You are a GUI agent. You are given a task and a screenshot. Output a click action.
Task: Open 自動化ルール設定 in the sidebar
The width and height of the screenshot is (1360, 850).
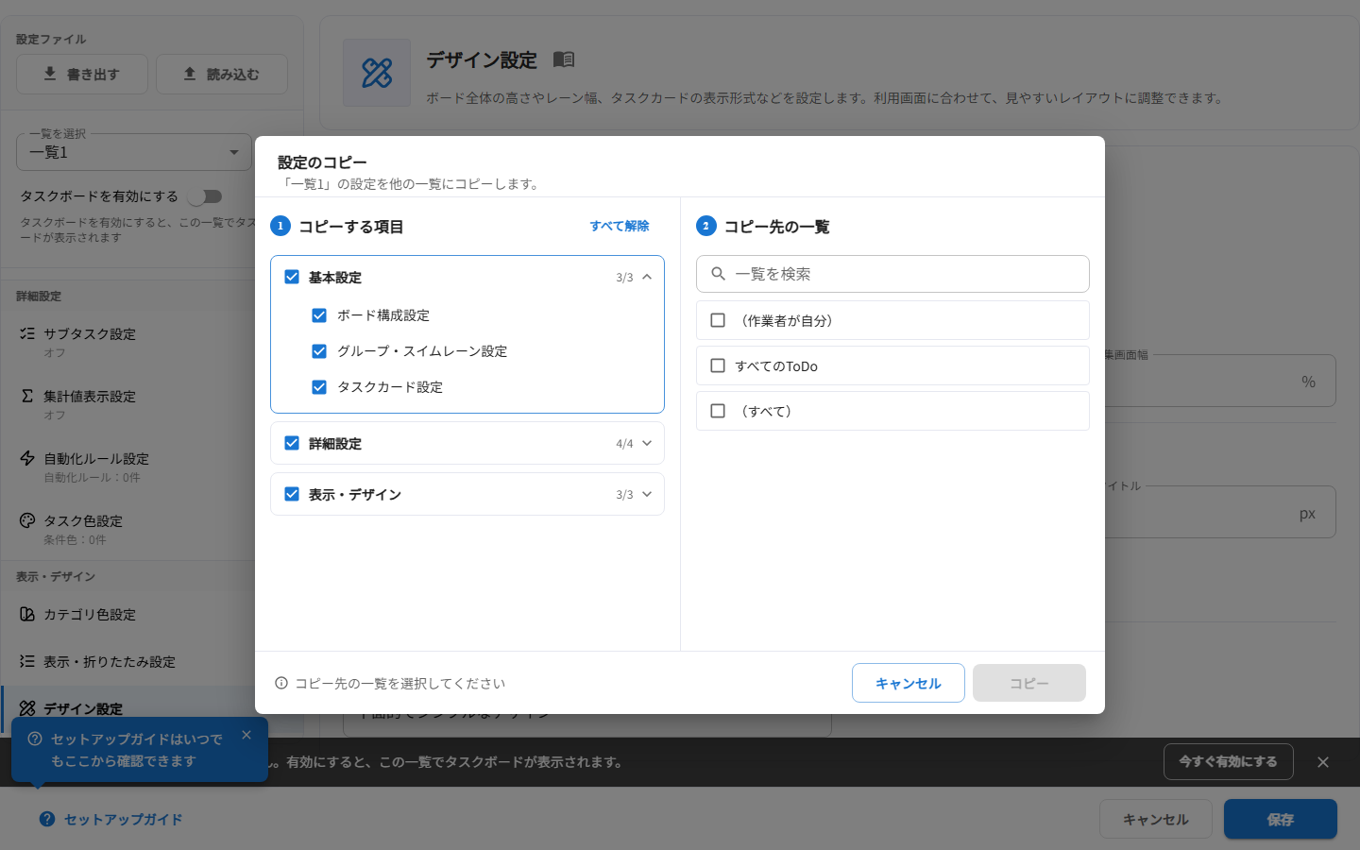[127, 467]
